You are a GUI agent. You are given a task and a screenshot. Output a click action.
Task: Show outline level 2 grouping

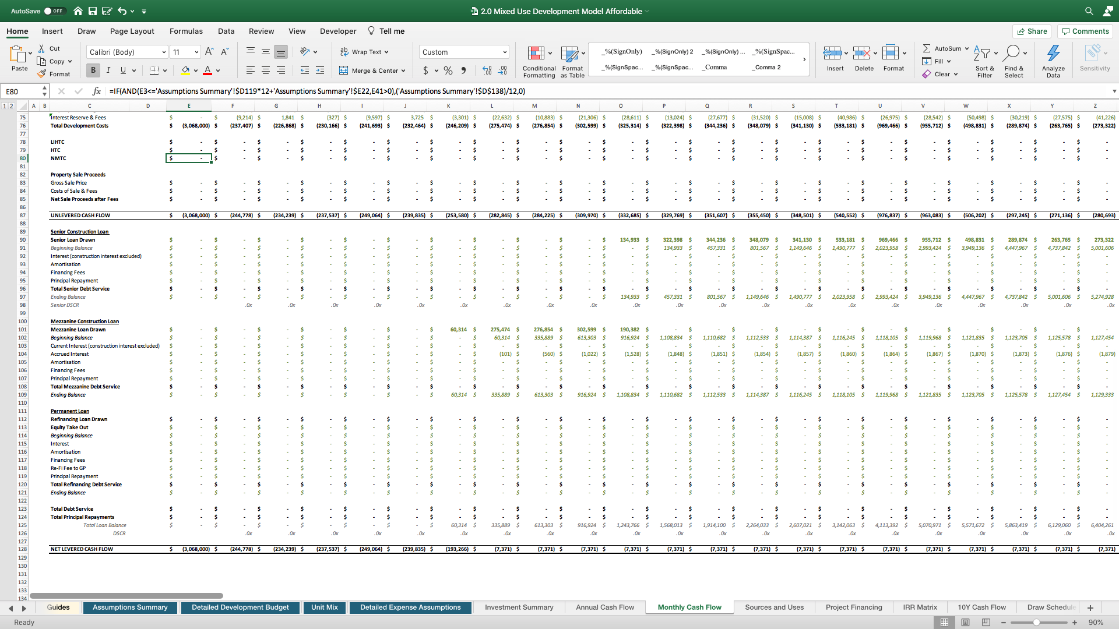click(11, 106)
